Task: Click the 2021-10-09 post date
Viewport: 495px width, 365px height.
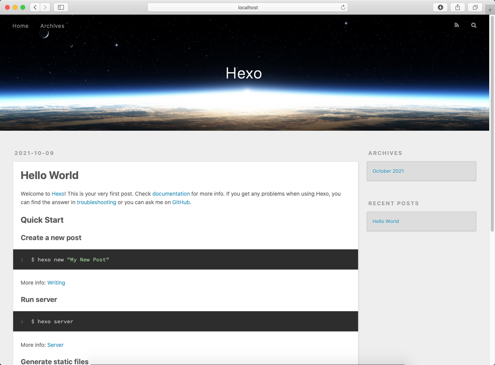Action: click(x=34, y=153)
